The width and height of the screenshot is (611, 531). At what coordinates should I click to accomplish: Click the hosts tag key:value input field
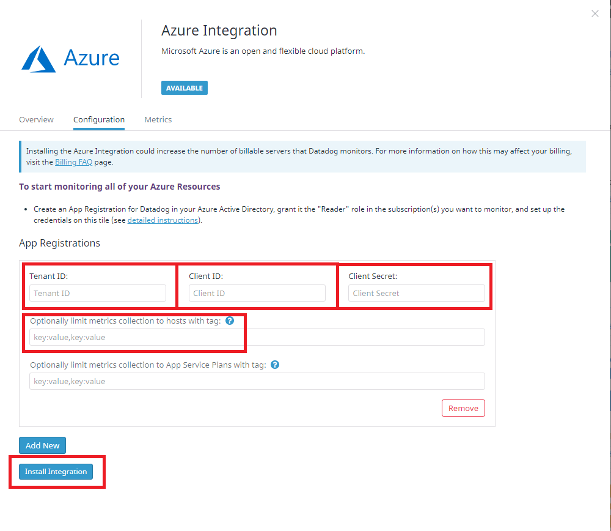pos(257,337)
